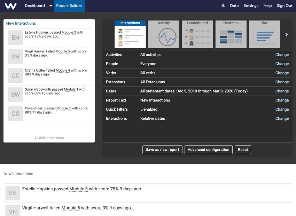Change the Extensions setting
Viewport: 296px width, 216px height.
(282, 82)
